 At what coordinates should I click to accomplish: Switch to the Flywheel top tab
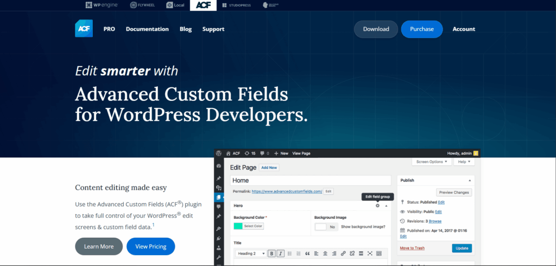coord(142,5)
